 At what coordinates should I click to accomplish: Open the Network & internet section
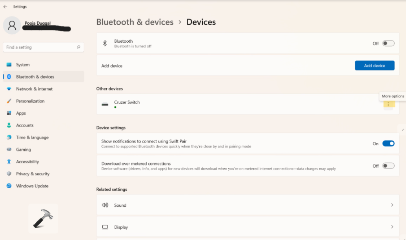click(x=34, y=89)
